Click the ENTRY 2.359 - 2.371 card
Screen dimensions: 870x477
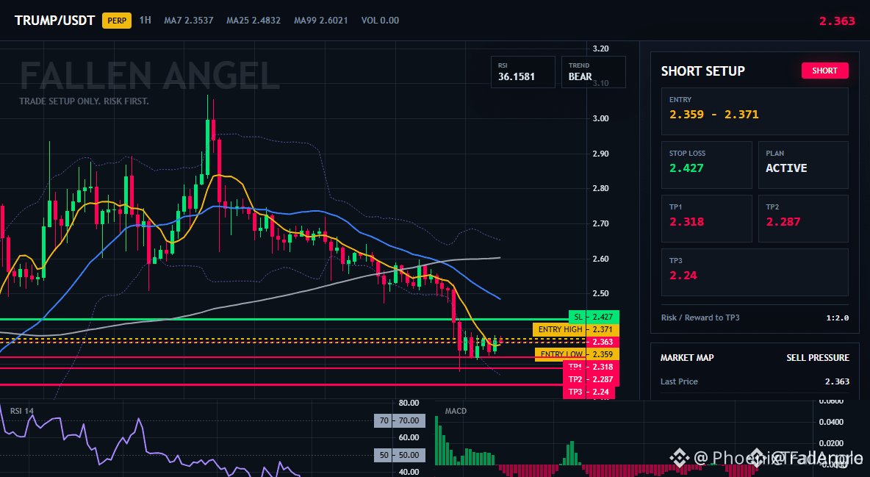pyautogui.click(x=755, y=111)
